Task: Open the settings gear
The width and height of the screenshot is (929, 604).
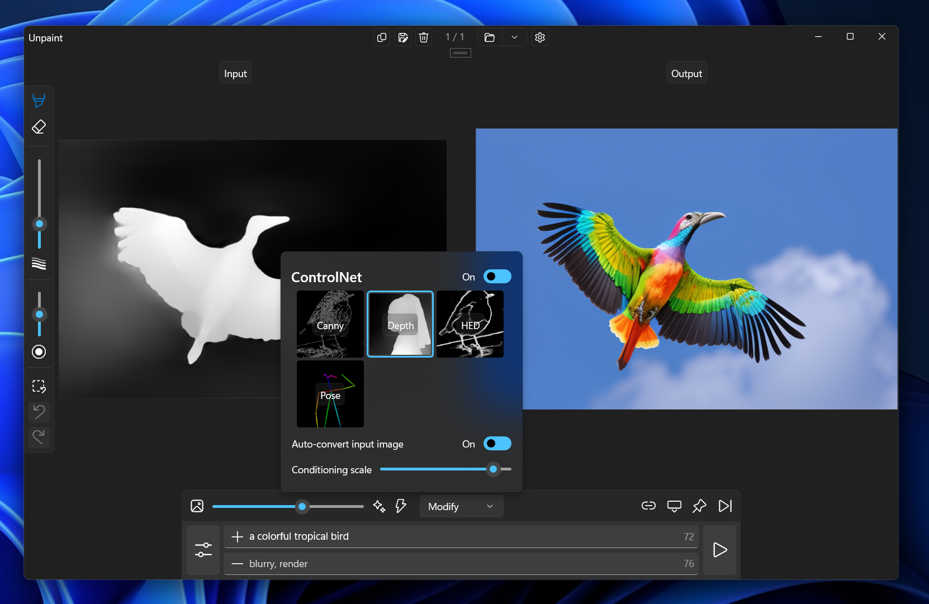Action: point(539,37)
